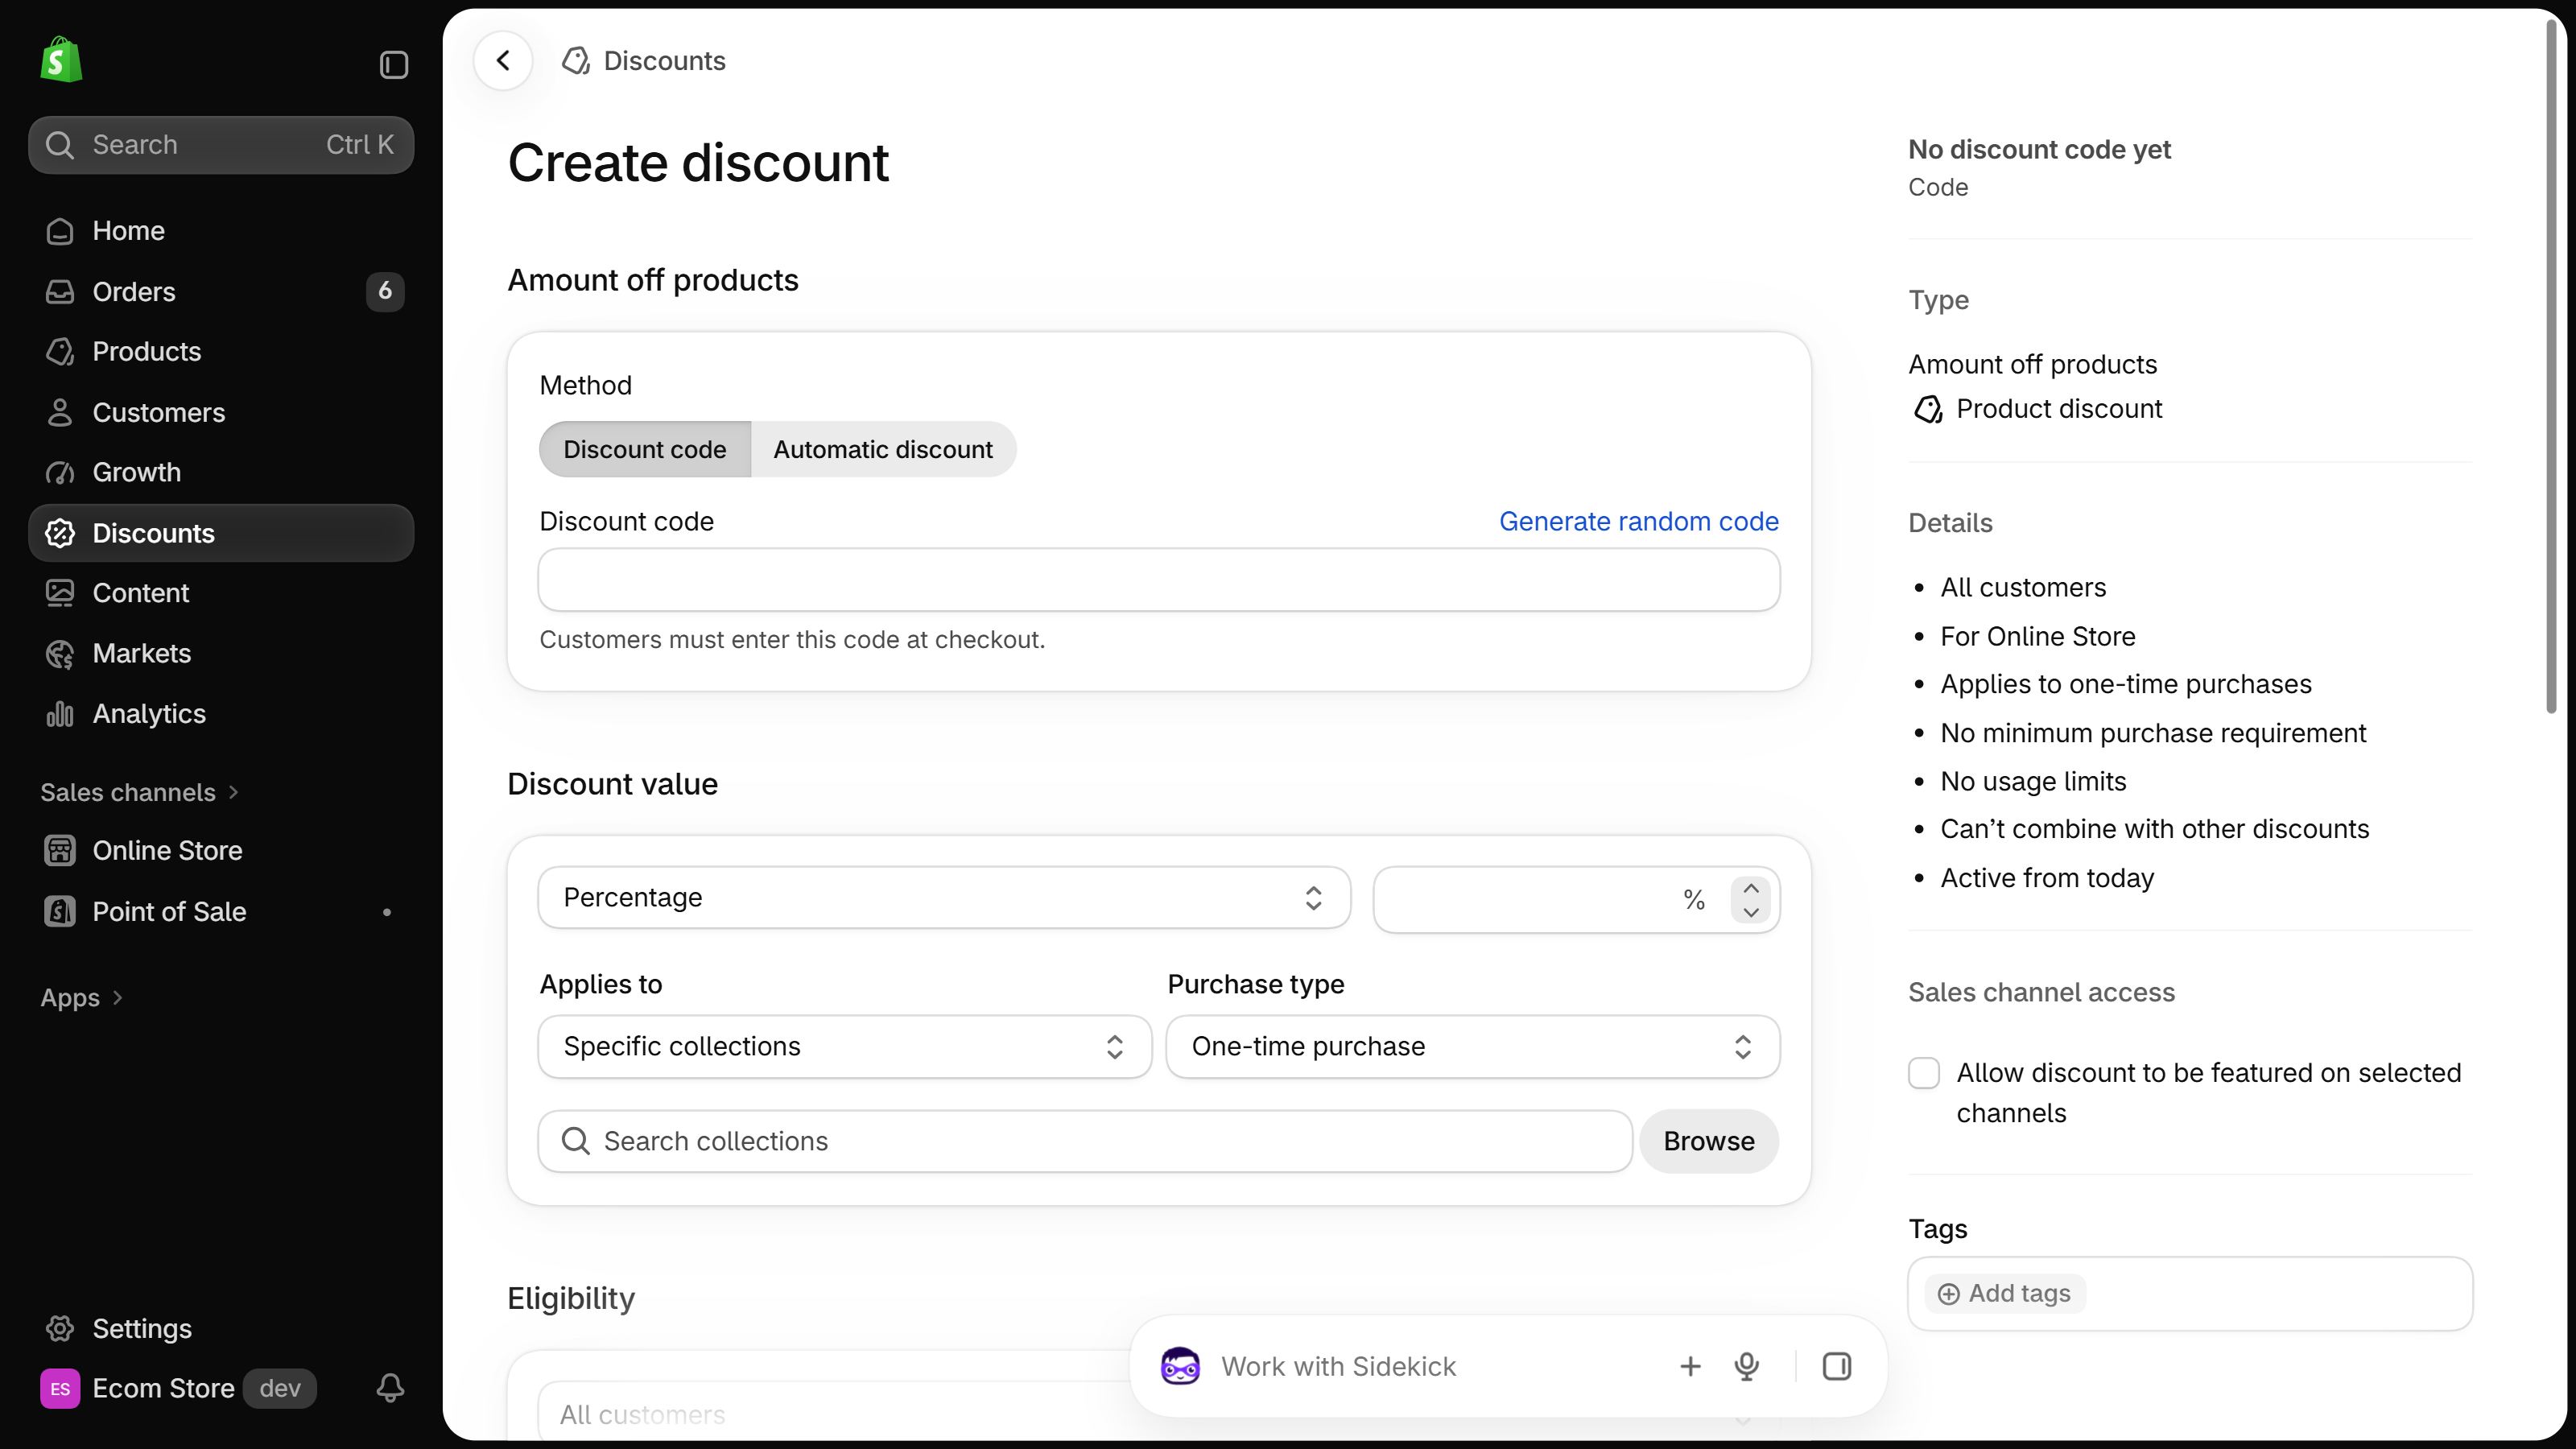Click the Shopify logo icon
This screenshot has height=1449, width=2576.
coord(61,60)
